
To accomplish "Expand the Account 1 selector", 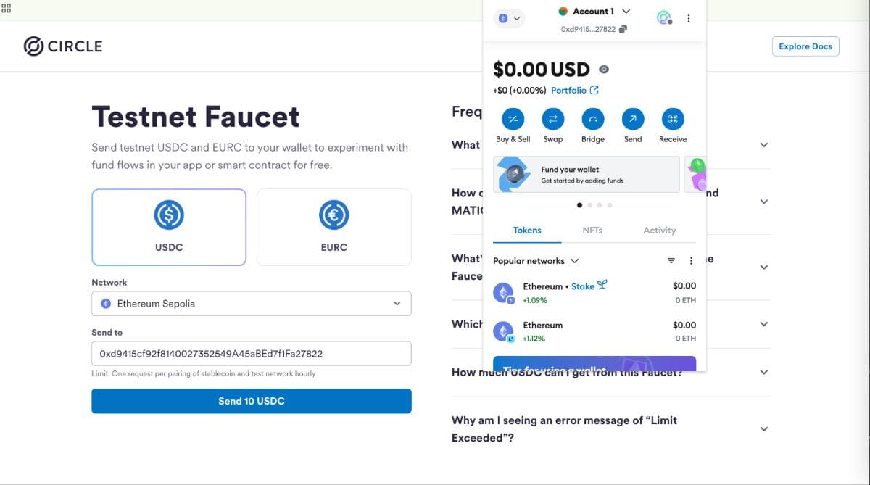I will pyautogui.click(x=594, y=11).
